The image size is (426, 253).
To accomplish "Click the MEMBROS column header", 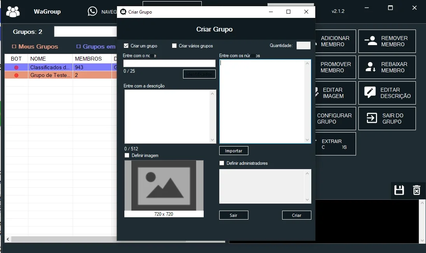I will pos(92,59).
